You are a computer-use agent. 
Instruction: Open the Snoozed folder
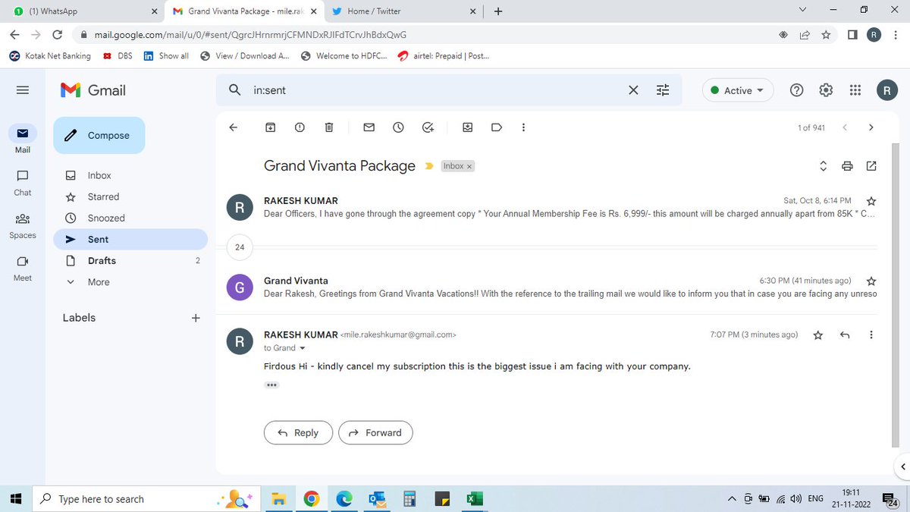105,218
